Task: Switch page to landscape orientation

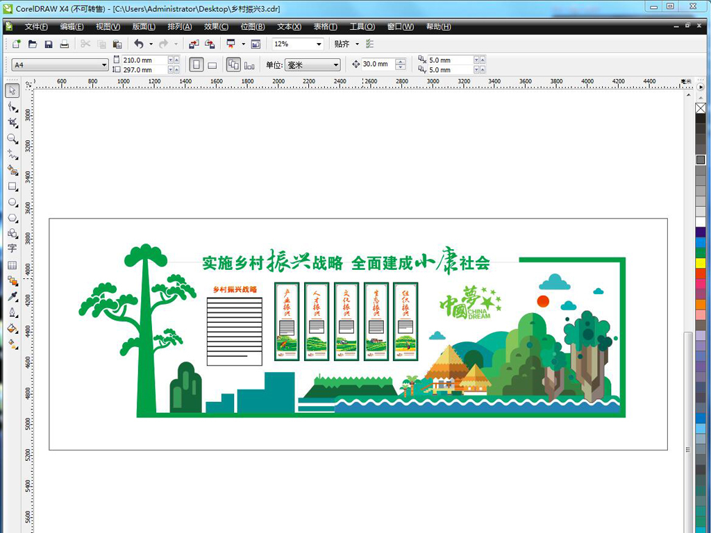Action: click(x=212, y=65)
